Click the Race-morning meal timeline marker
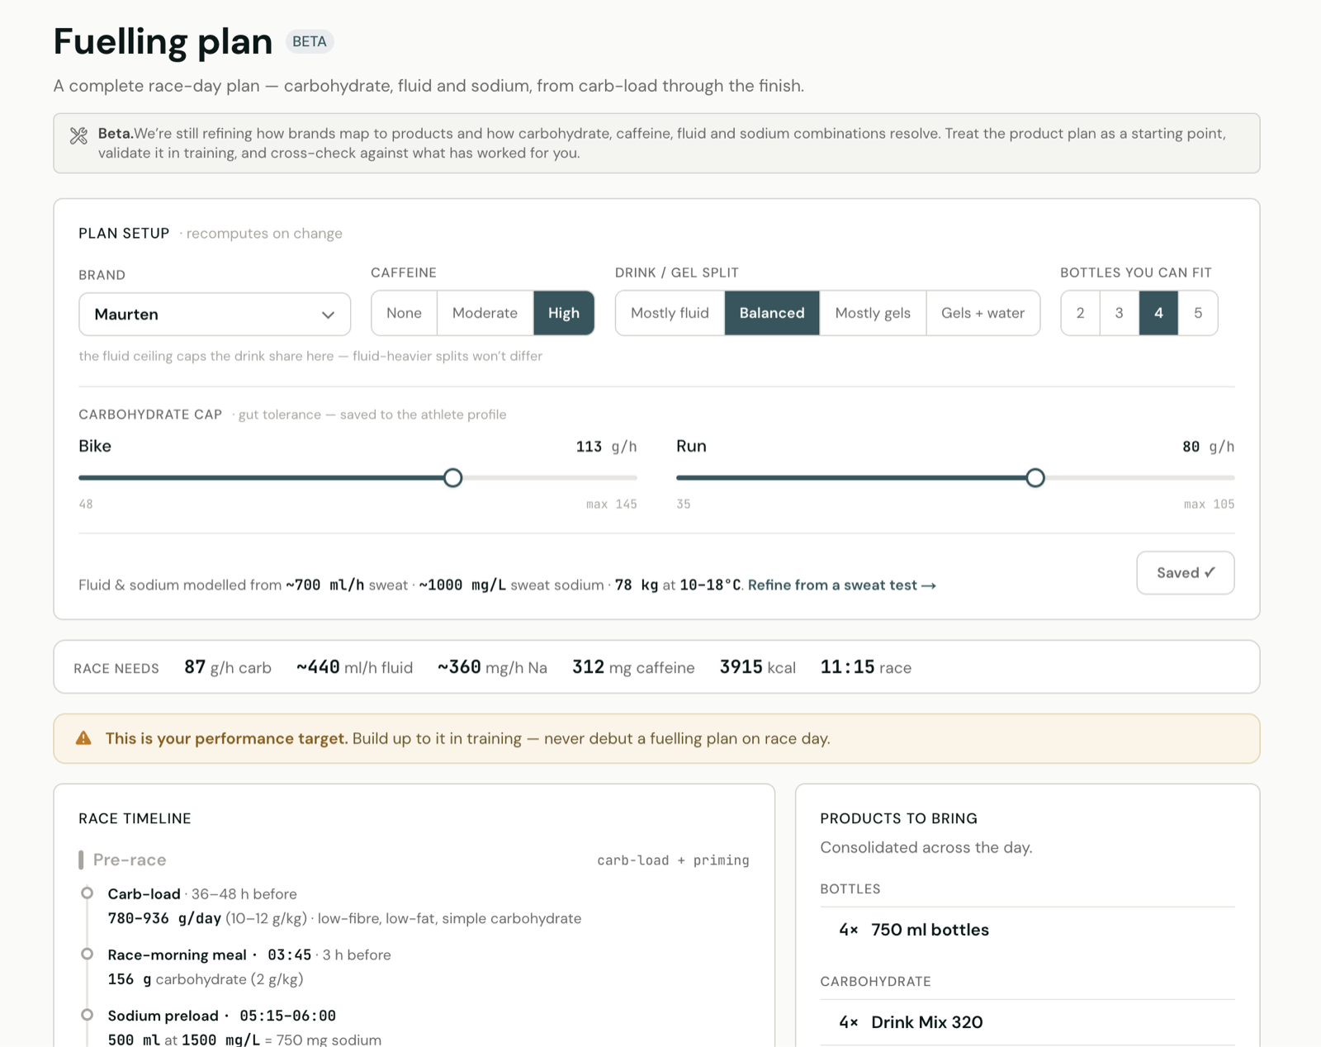 coord(87,955)
